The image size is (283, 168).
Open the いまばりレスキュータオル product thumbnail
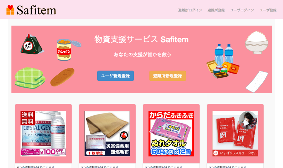[x=235, y=134]
